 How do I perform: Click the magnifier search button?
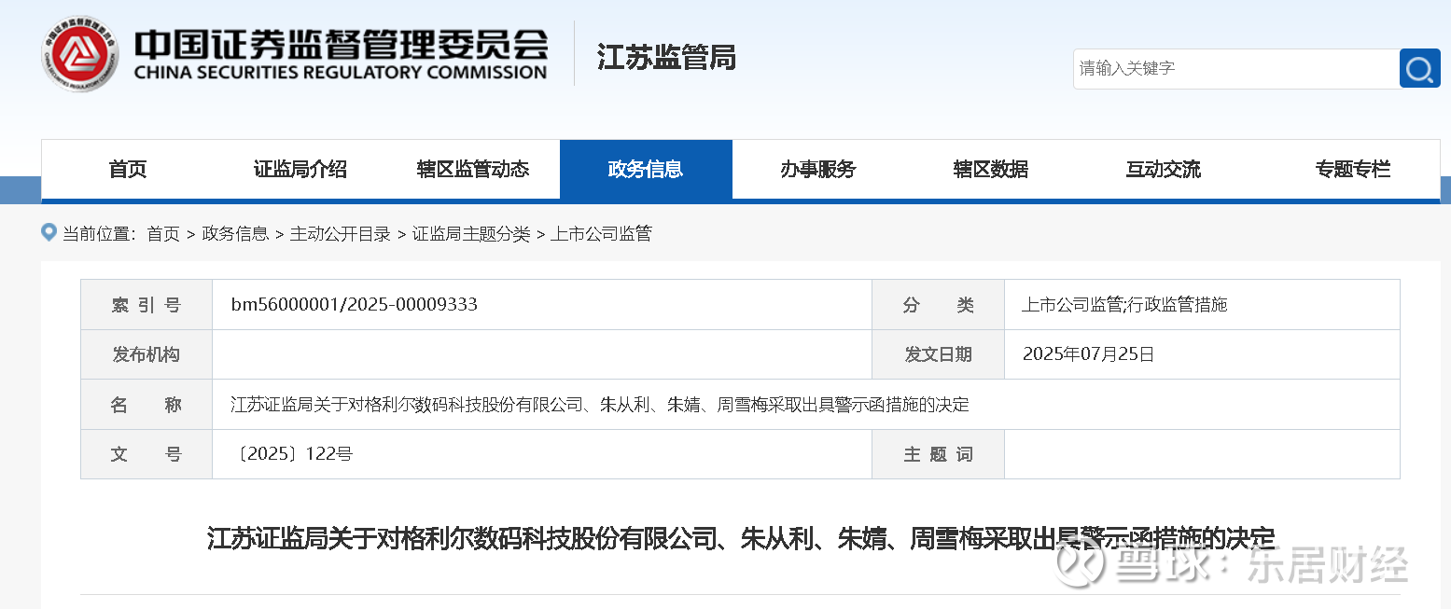coord(1419,68)
